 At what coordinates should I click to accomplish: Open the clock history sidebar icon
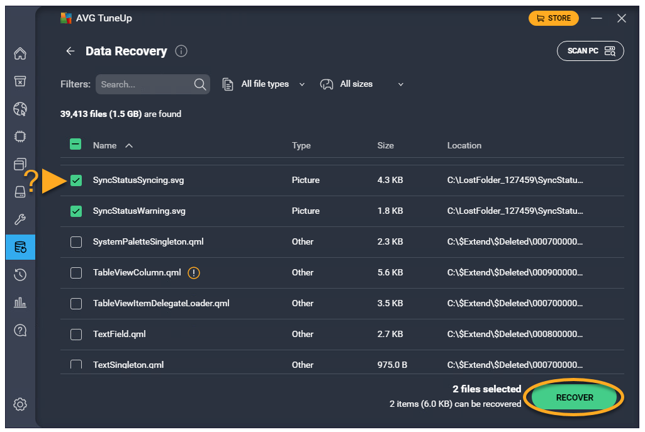(x=20, y=275)
